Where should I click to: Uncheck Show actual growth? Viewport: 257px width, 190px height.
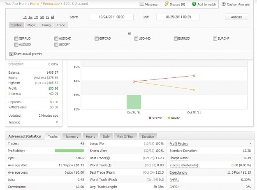click(x=12, y=54)
